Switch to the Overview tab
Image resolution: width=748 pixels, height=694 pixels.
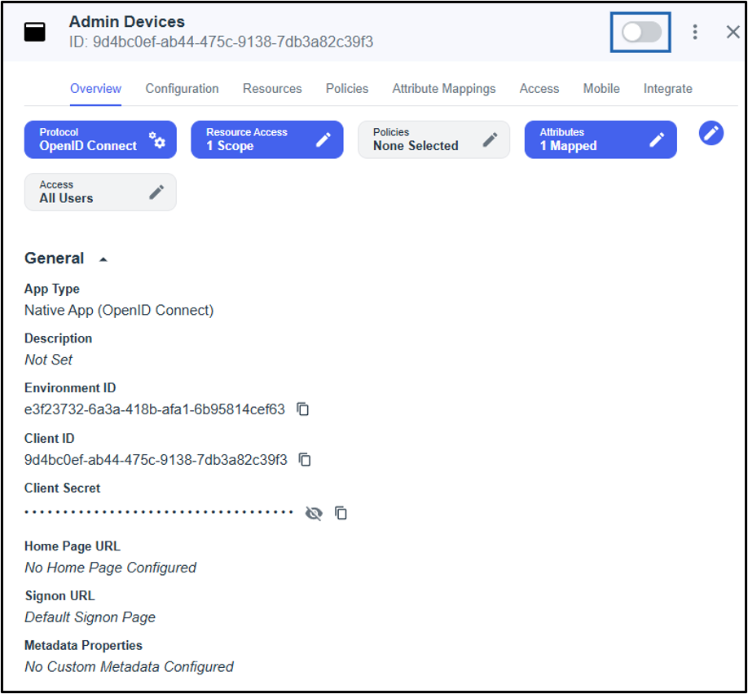95,89
